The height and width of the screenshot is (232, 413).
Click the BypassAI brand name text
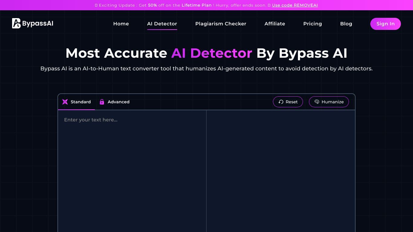38,24
